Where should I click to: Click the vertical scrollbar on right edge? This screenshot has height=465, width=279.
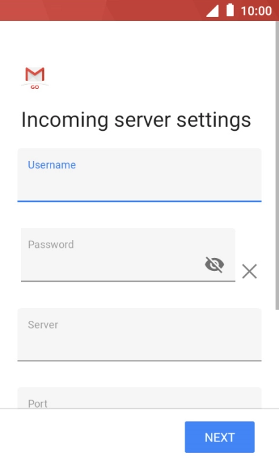pos(277,166)
